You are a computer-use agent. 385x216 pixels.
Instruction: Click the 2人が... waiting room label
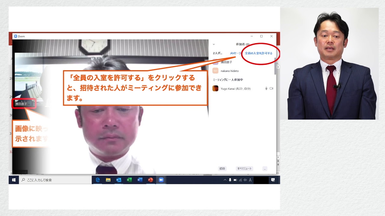[217, 53]
